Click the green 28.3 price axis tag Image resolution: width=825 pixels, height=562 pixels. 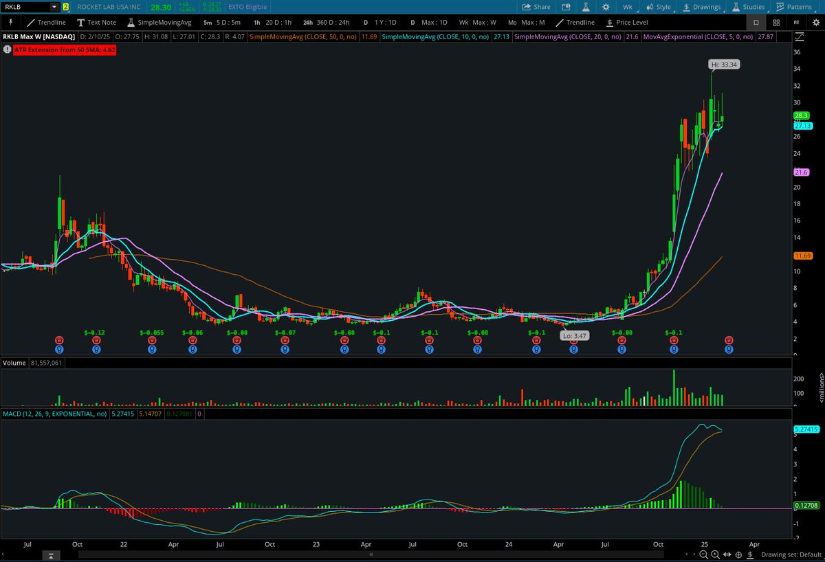point(801,115)
